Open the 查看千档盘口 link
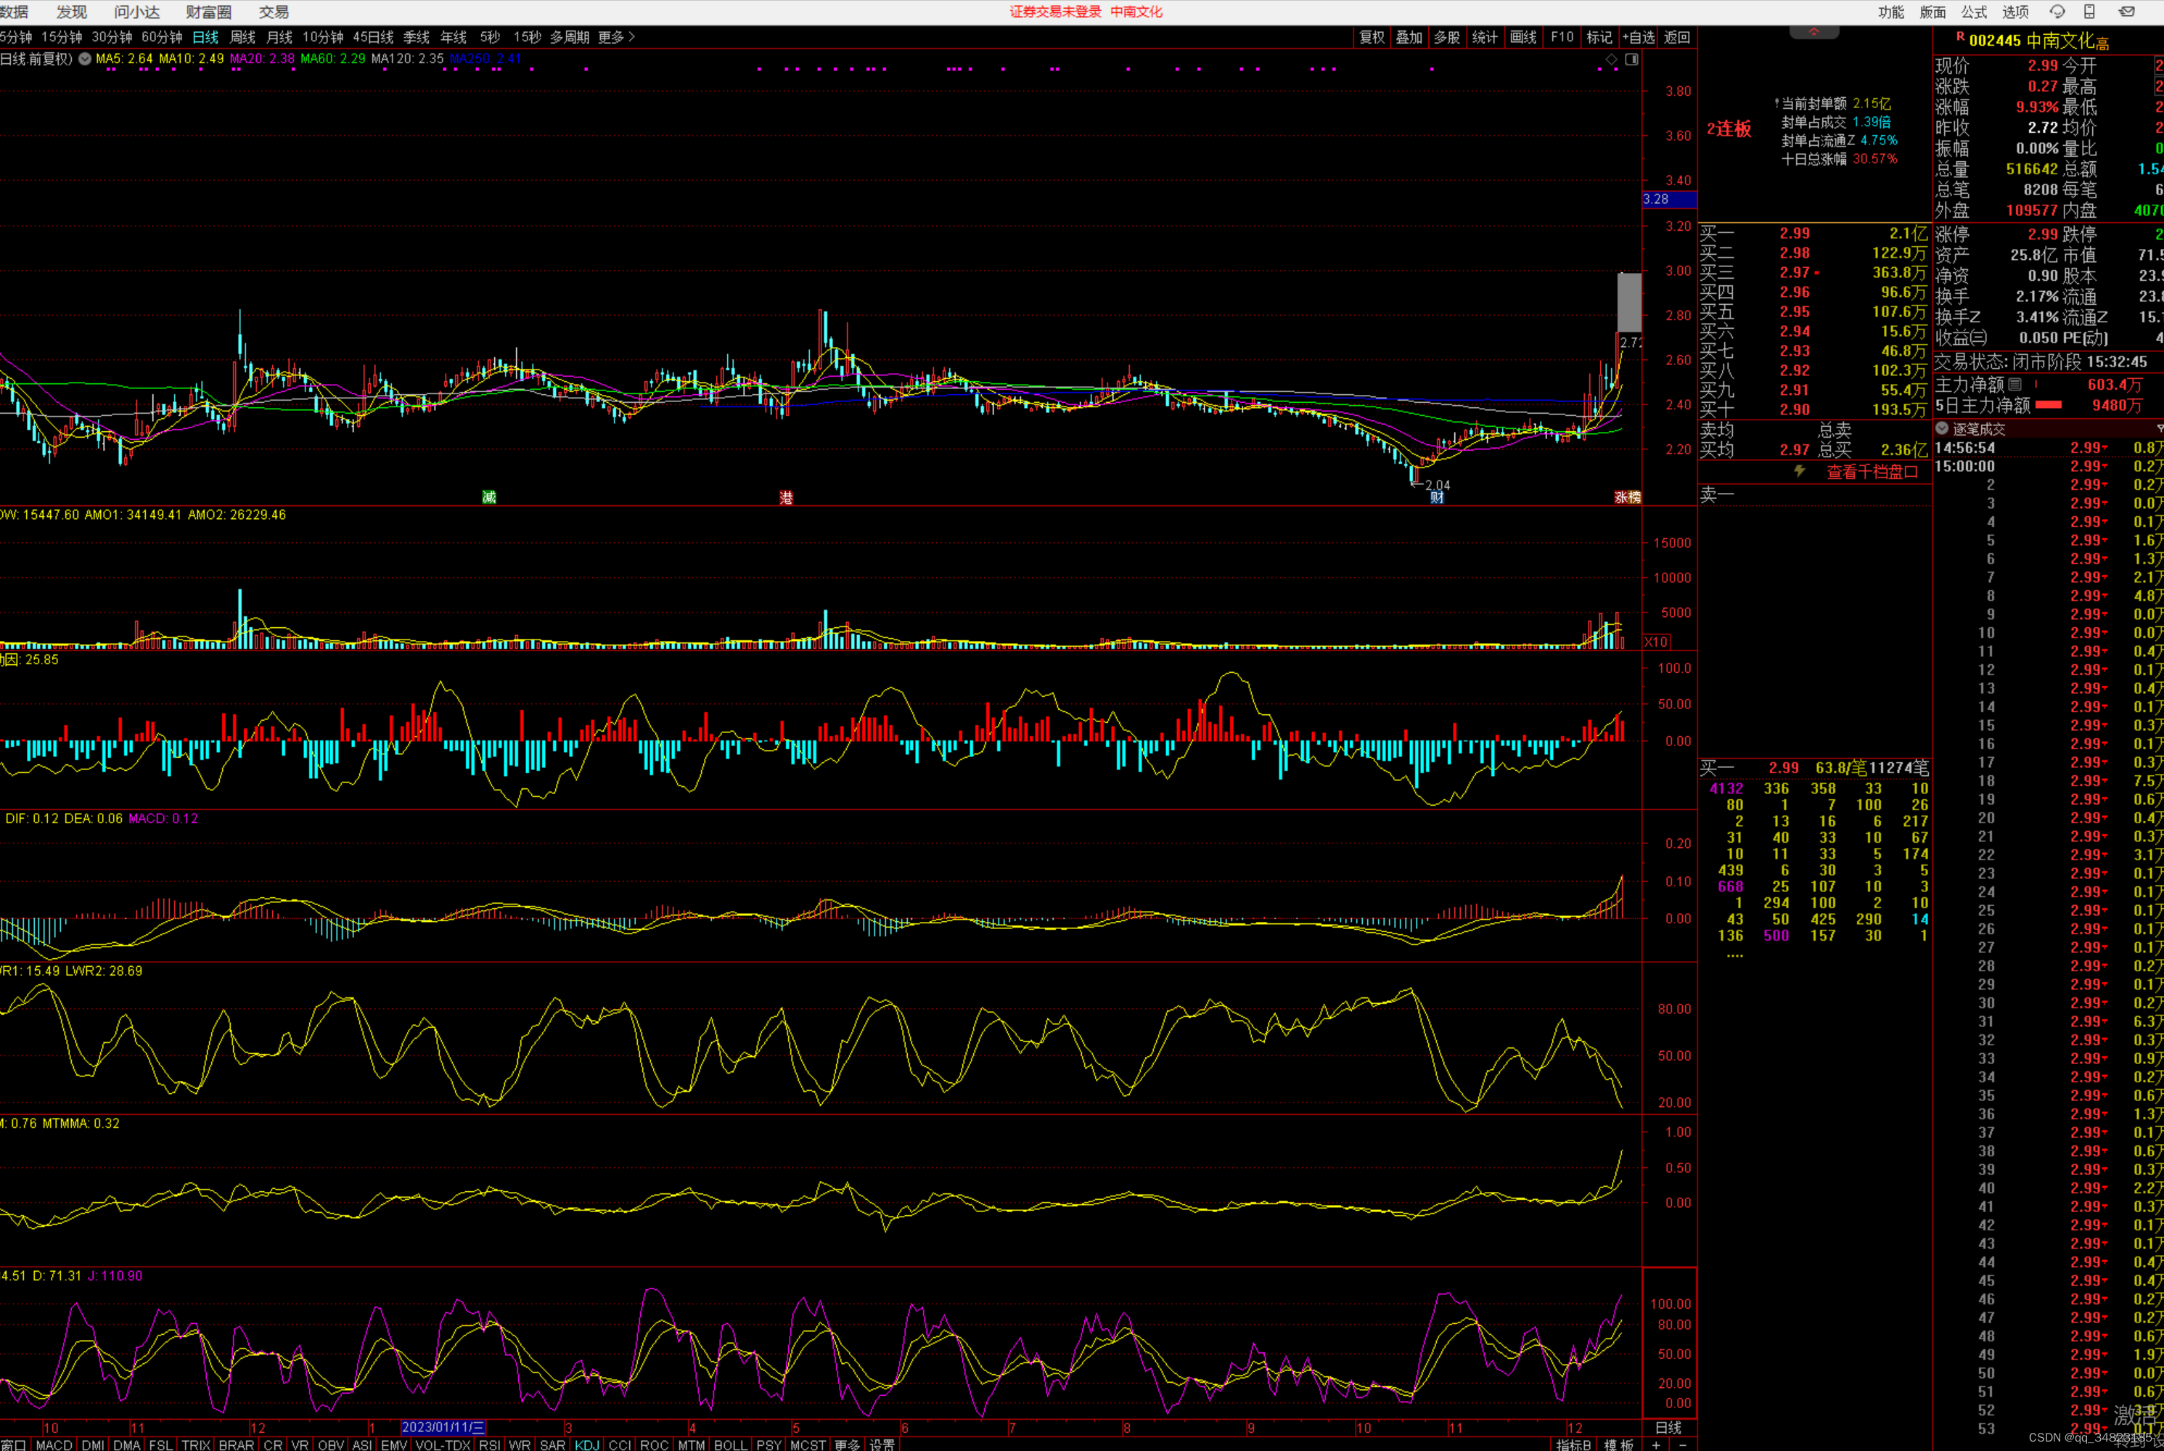The image size is (2164, 1451). 1872,472
